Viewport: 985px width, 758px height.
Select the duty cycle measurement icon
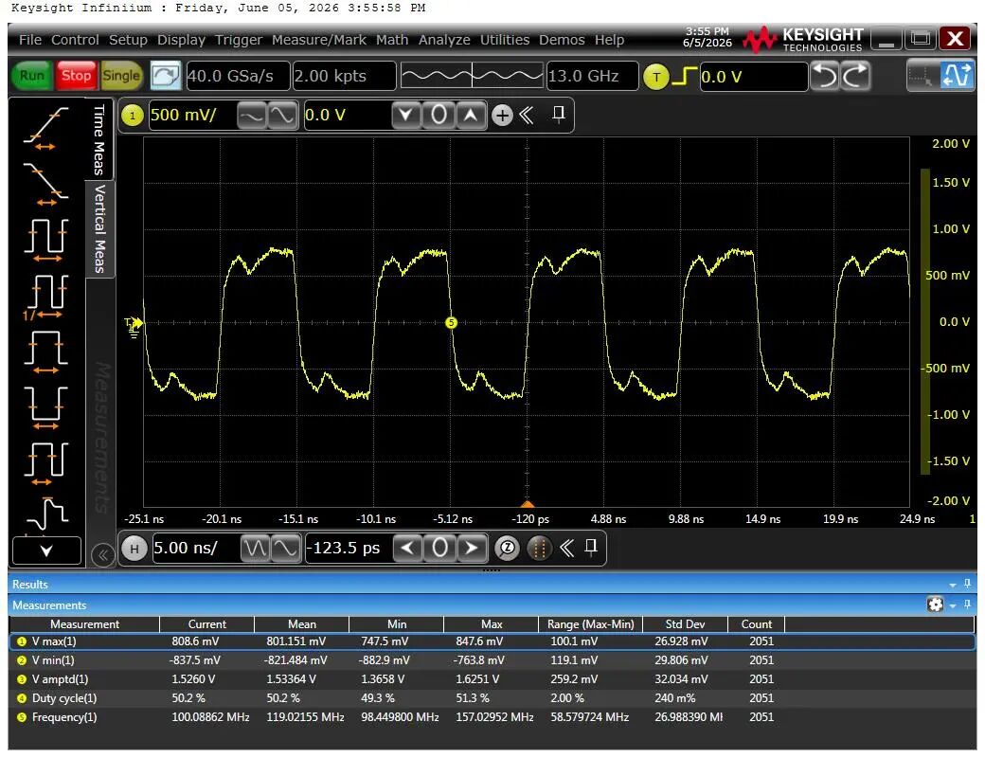(45, 463)
